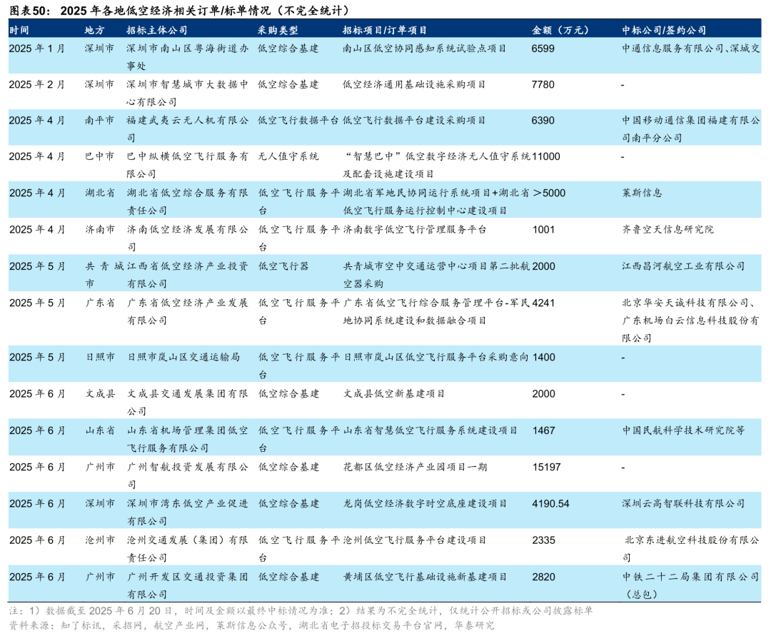Viewport: 771px width, 636px height.
Task: Click the project 花都区低空经济产业园项目一期
Action: 415,467
